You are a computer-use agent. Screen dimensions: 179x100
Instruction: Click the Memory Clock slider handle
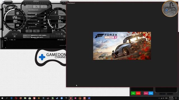(36, 24)
